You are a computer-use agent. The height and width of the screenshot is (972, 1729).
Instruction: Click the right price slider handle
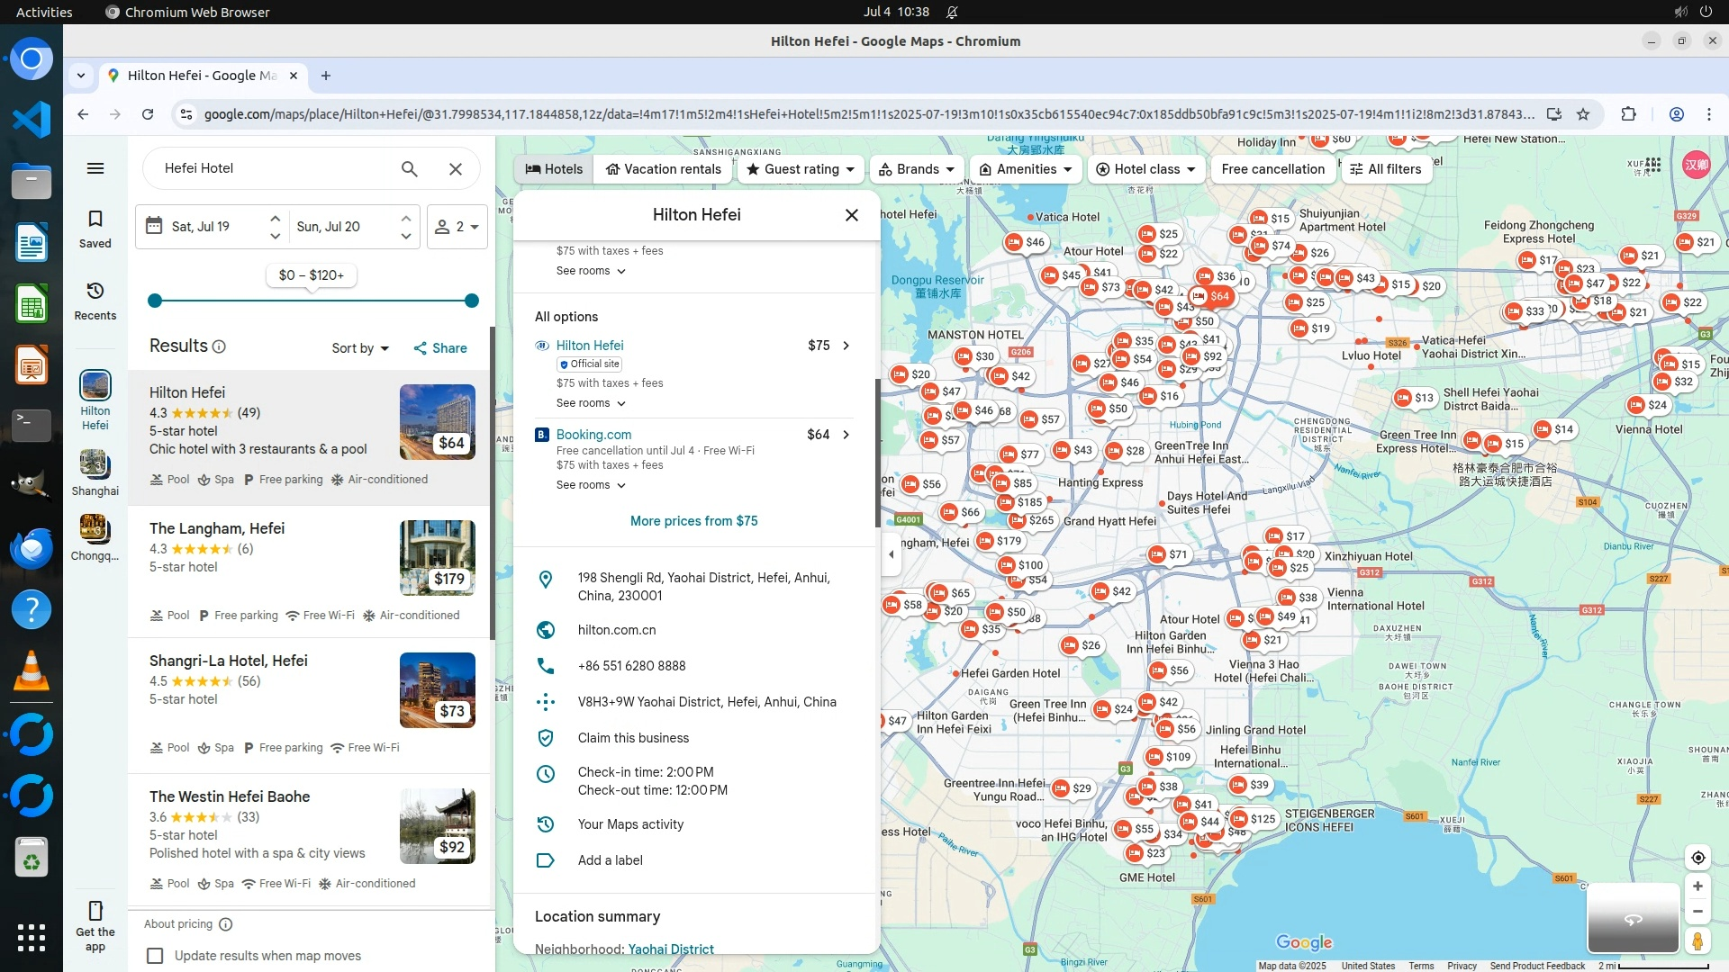point(471,301)
